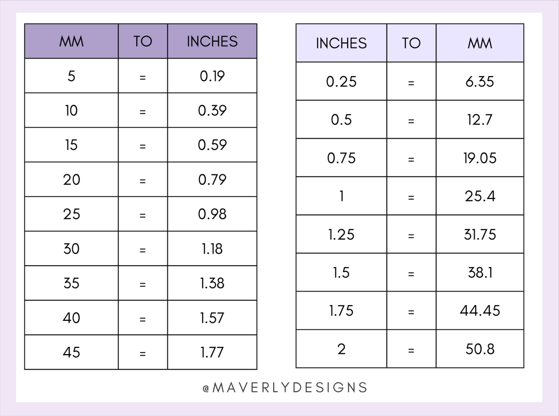Select the @MAVERLYDESIGNS text at the bottom
The height and width of the screenshot is (416, 559).
click(285, 388)
